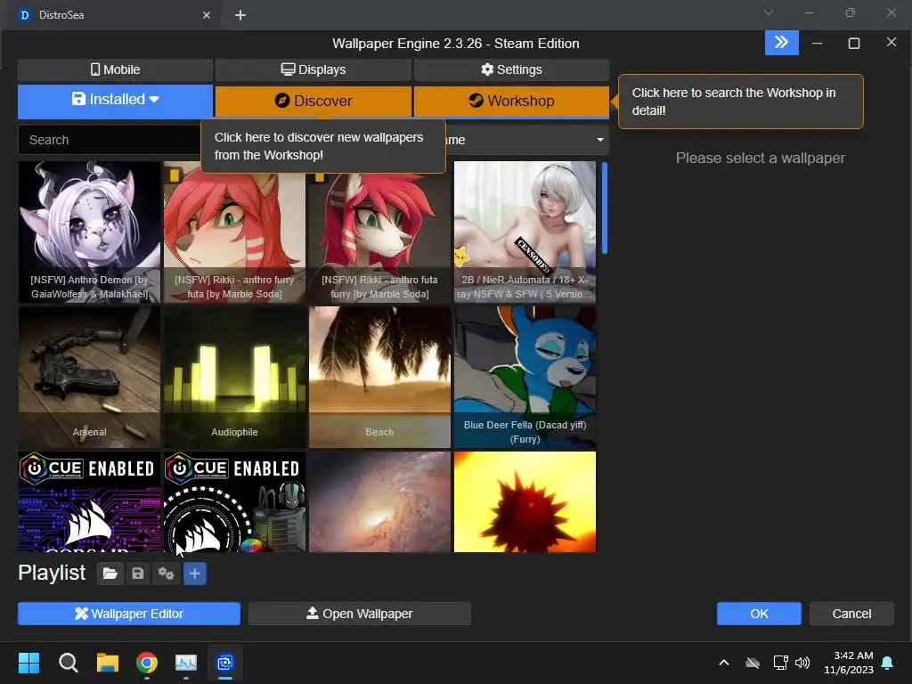Click the network display tray icon
This screenshot has height=684, width=912.
(780, 663)
